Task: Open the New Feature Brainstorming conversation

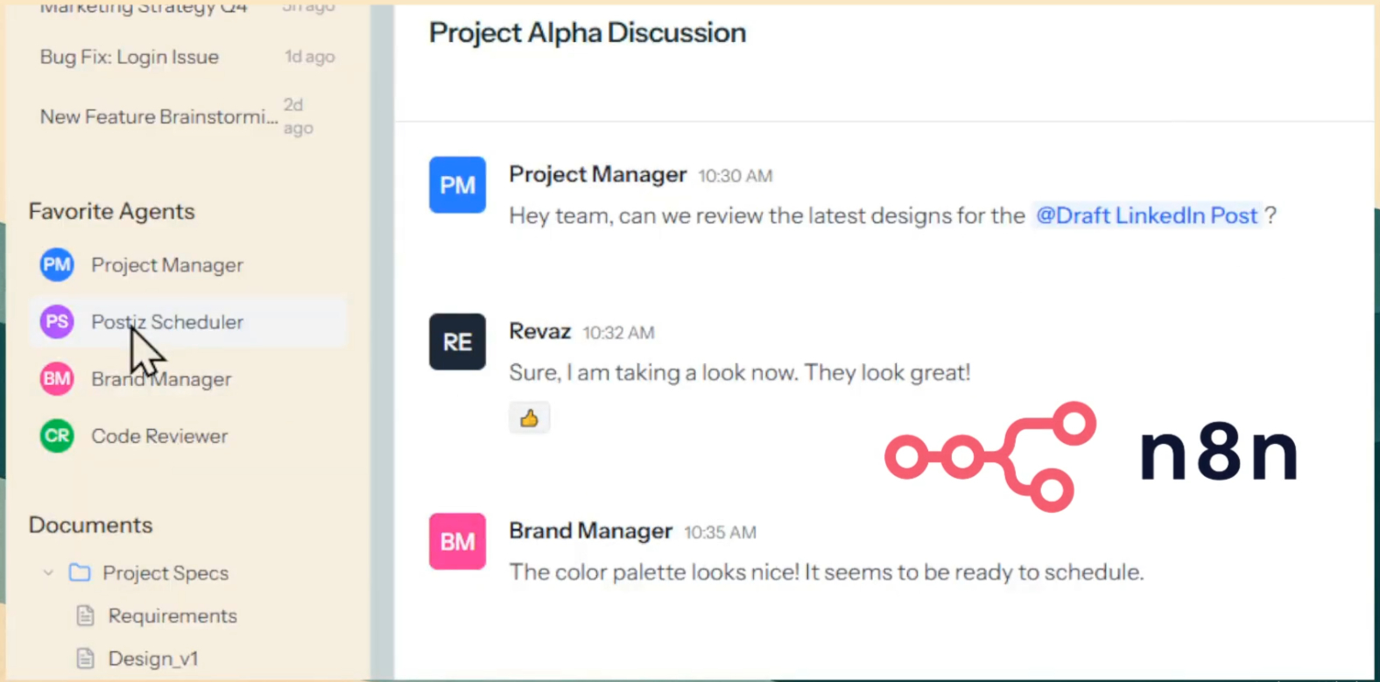Action: [x=158, y=116]
